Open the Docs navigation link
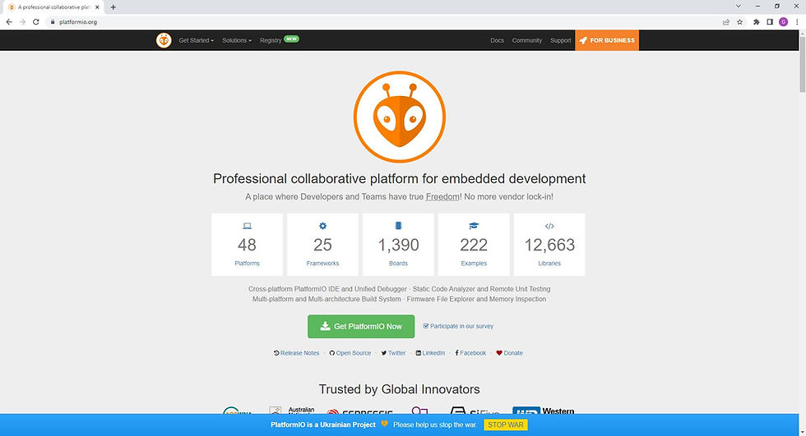The height and width of the screenshot is (436, 806). point(497,40)
